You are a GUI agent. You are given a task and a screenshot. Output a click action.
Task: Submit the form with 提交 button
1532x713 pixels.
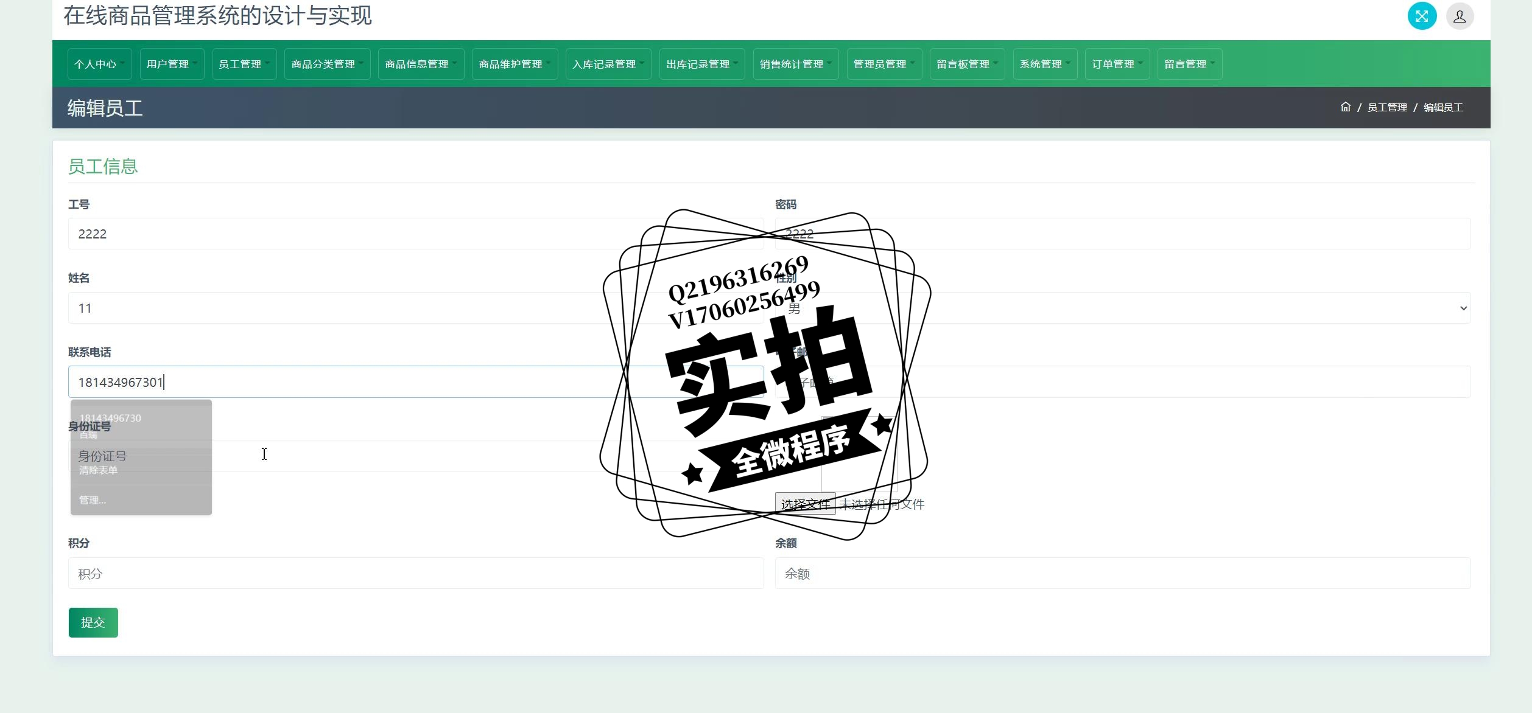click(93, 622)
